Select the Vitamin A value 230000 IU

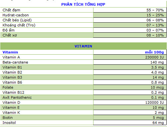click(x=154, y=57)
